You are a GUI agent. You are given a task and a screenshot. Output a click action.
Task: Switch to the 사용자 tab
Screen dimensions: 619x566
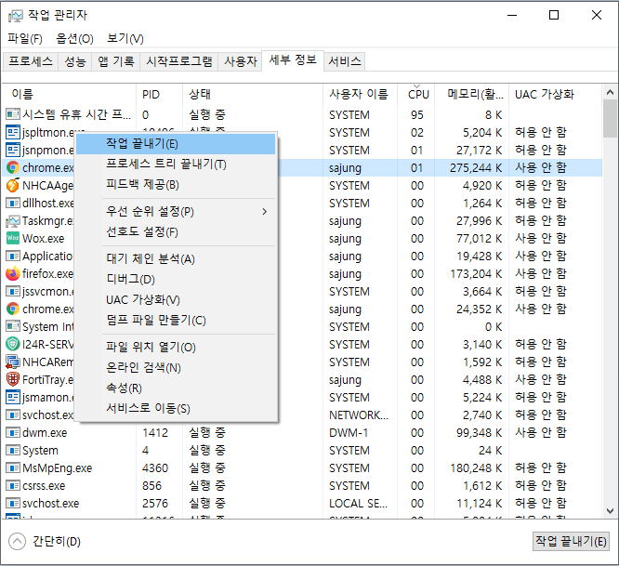click(x=241, y=61)
